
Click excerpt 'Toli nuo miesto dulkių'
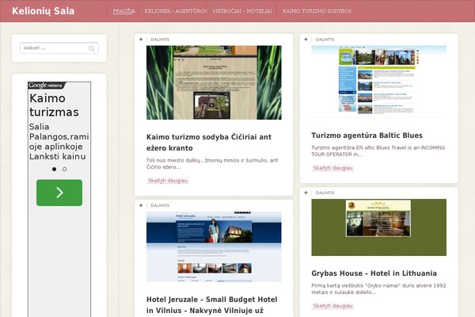pyautogui.click(x=212, y=163)
